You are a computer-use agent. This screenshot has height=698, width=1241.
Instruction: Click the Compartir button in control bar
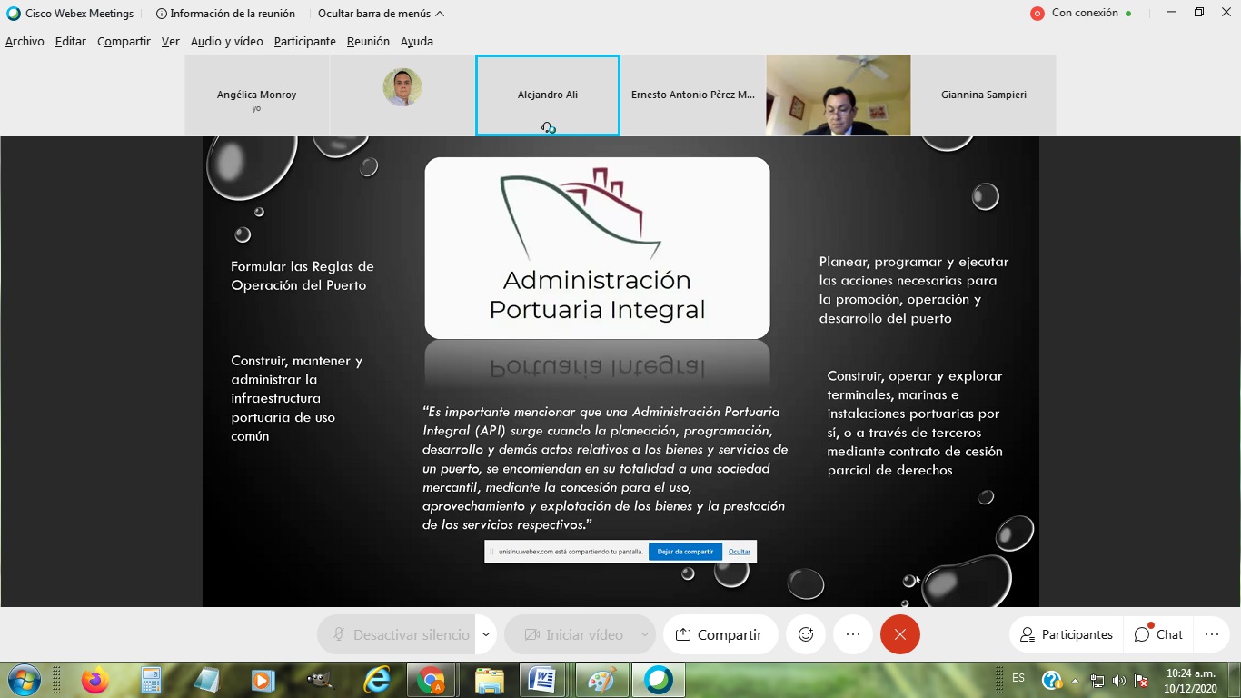click(720, 634)
